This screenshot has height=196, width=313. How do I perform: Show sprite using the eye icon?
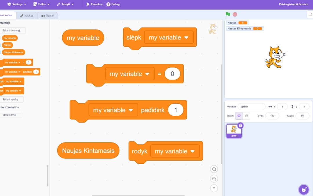pos(239,116)
